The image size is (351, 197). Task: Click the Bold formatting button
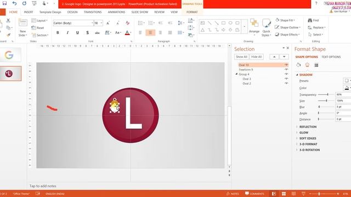(58, 33)
